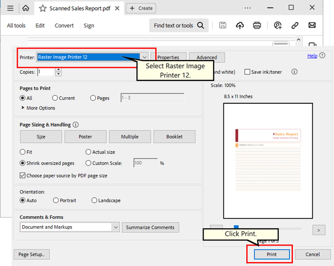Image resolution: width=334 pixels, height=266 pixels.
Task: Open the Document and Markups dropdown
Action: click(70, 227)
